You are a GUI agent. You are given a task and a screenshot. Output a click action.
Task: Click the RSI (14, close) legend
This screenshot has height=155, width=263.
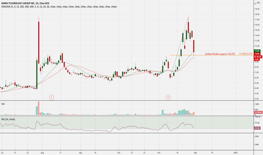(x=8, y=119)
